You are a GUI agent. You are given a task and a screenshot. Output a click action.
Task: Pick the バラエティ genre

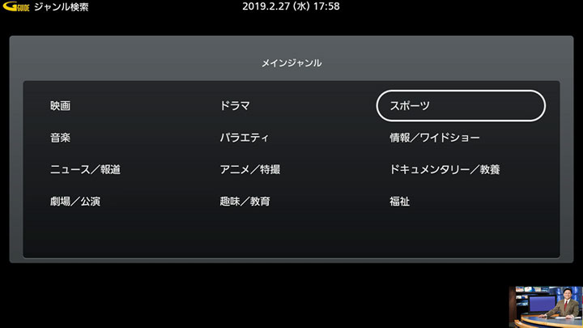pyautogui.click(x=244, y=138)
